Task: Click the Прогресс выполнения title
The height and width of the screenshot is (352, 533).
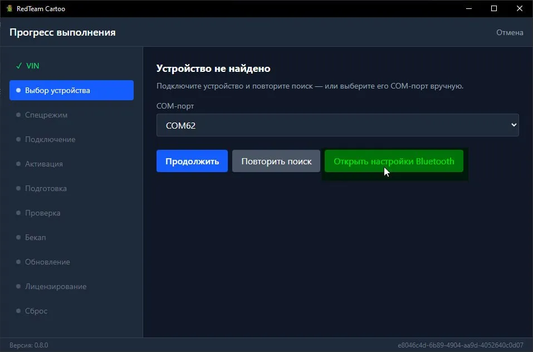Action: click(62, 32)
